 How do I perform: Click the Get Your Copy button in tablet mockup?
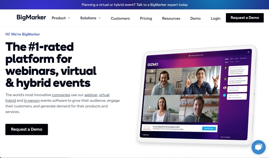click(x=209, y=128)
